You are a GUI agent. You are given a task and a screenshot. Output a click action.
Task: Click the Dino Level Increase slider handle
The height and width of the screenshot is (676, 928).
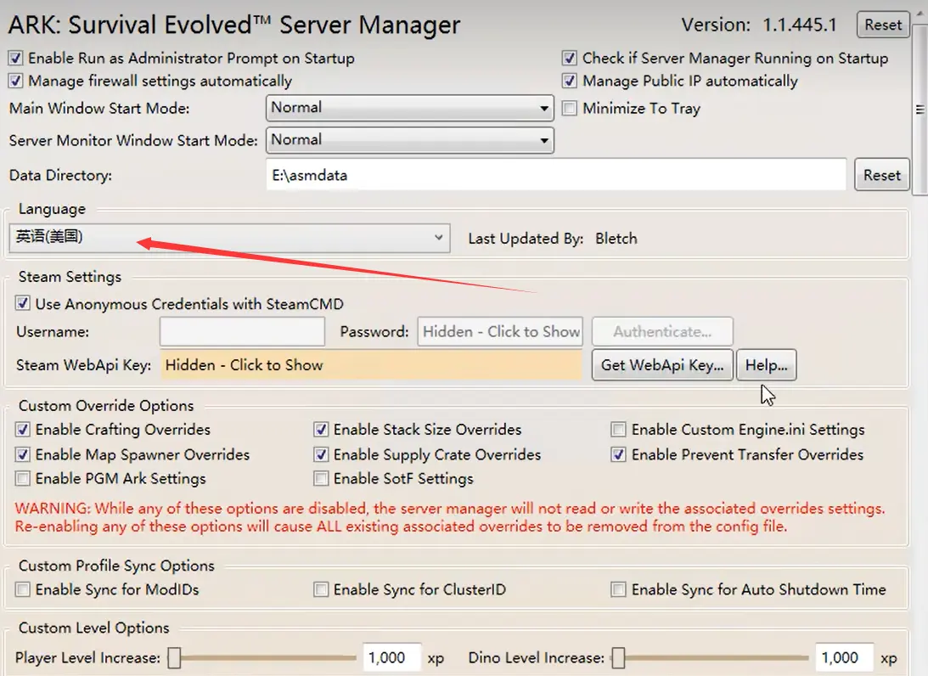(619, 658)
